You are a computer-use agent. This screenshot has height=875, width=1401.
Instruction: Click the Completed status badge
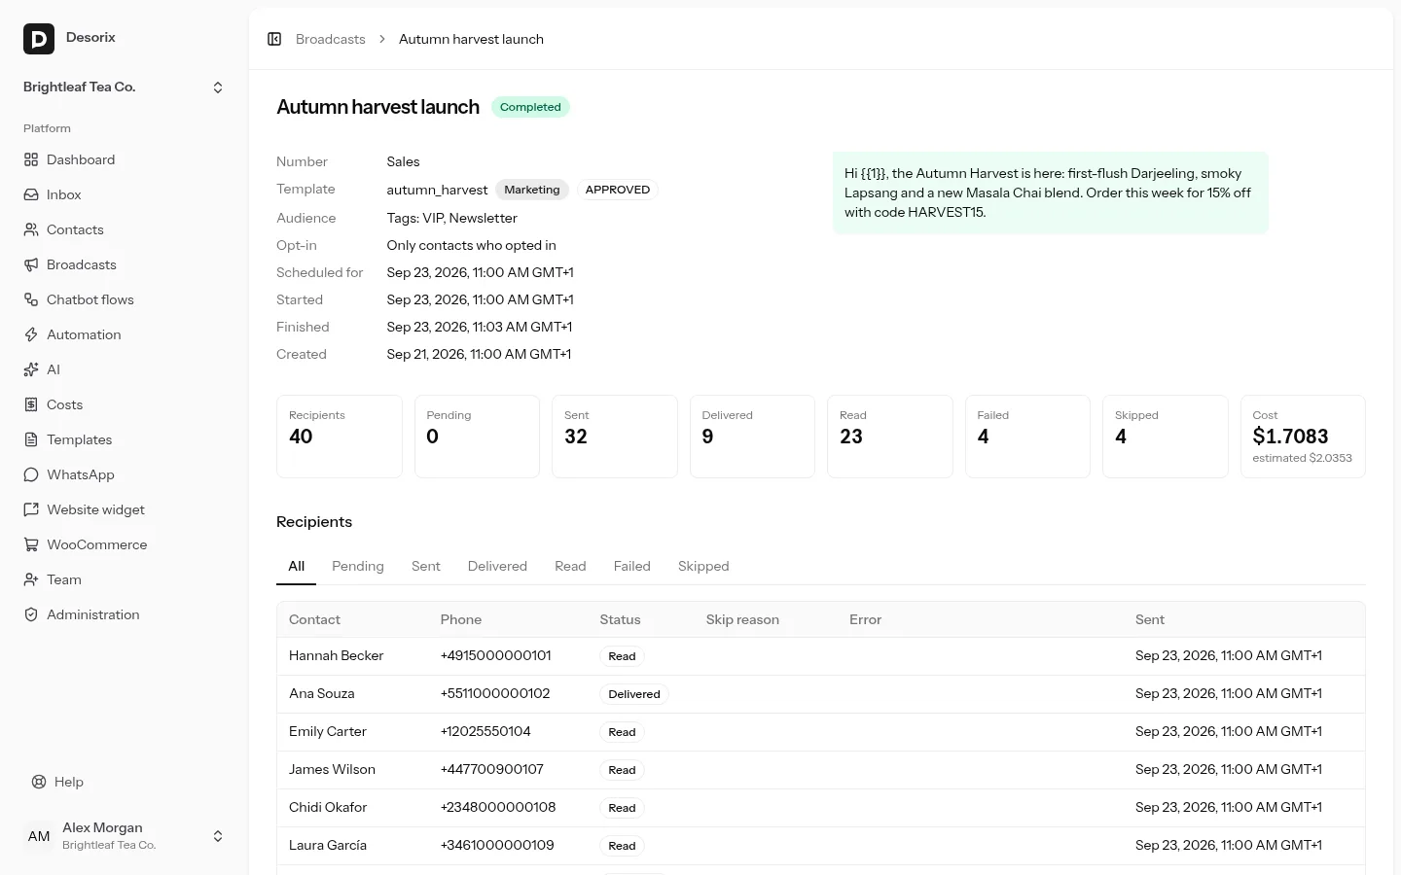(x=530, y=107)
